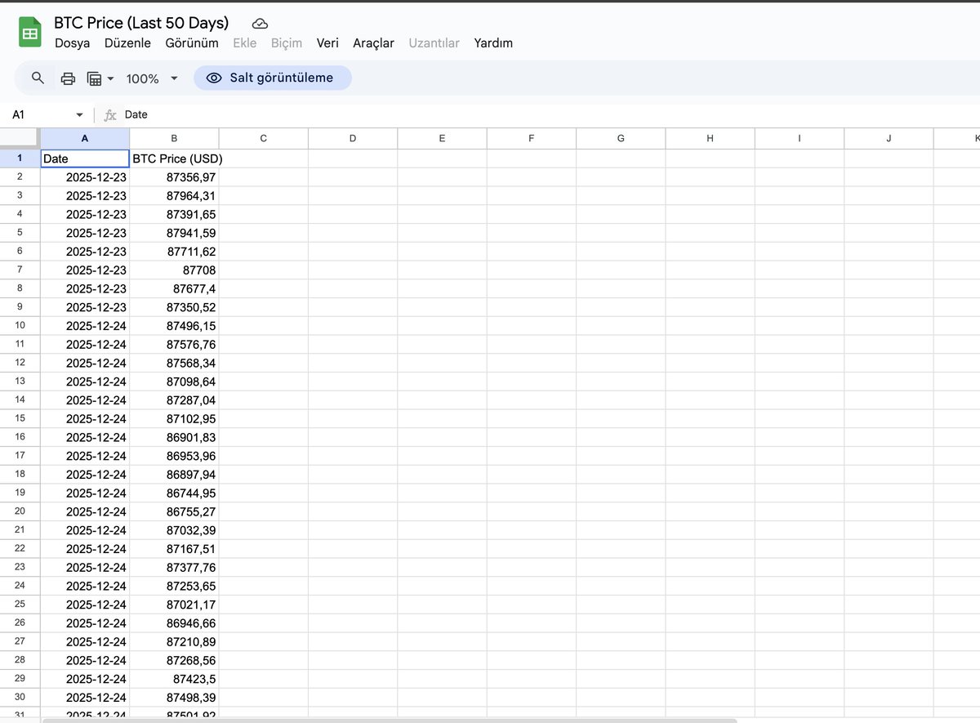Screen dimensions: 980x723
Task: Select column J header
Action: tap(889, 138)
